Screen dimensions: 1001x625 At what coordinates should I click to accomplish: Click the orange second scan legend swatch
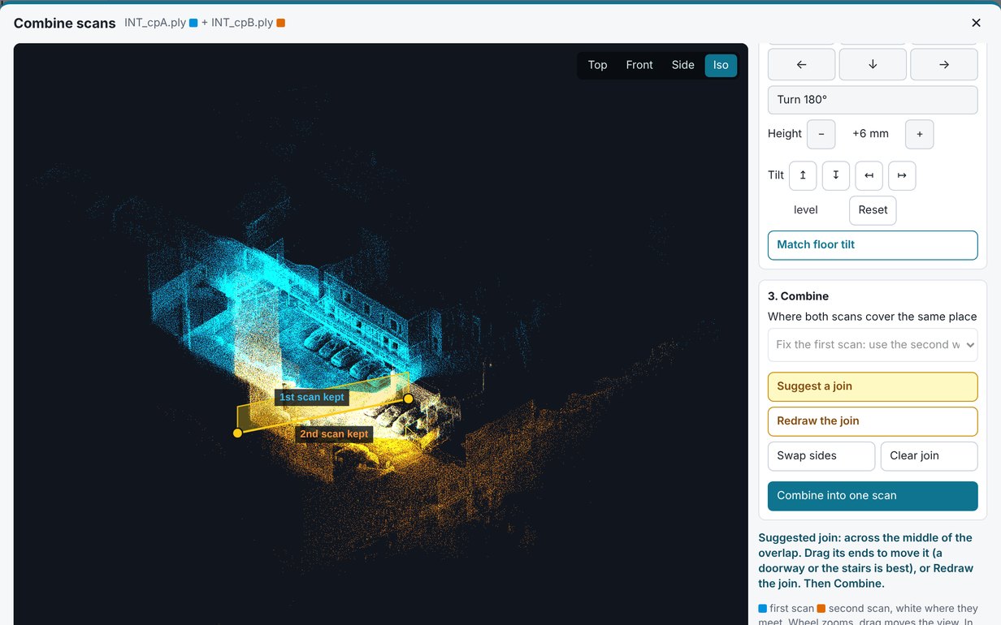(821, 609)
